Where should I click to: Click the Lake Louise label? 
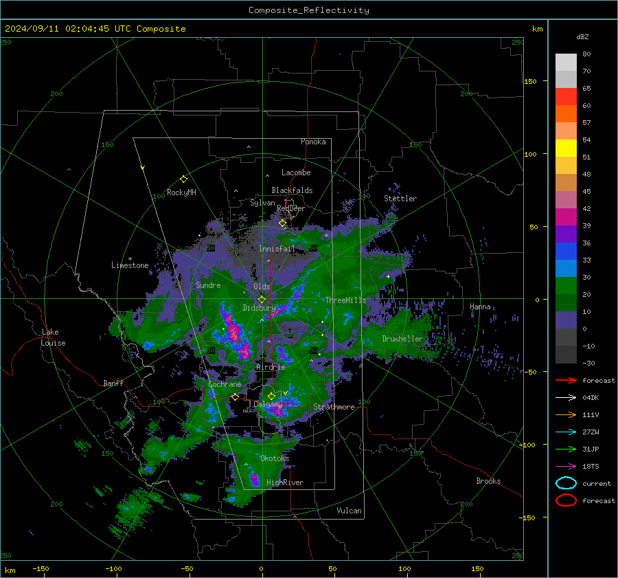pos(53,337)
